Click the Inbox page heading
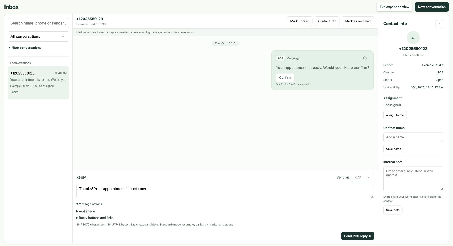 [11, 7]
